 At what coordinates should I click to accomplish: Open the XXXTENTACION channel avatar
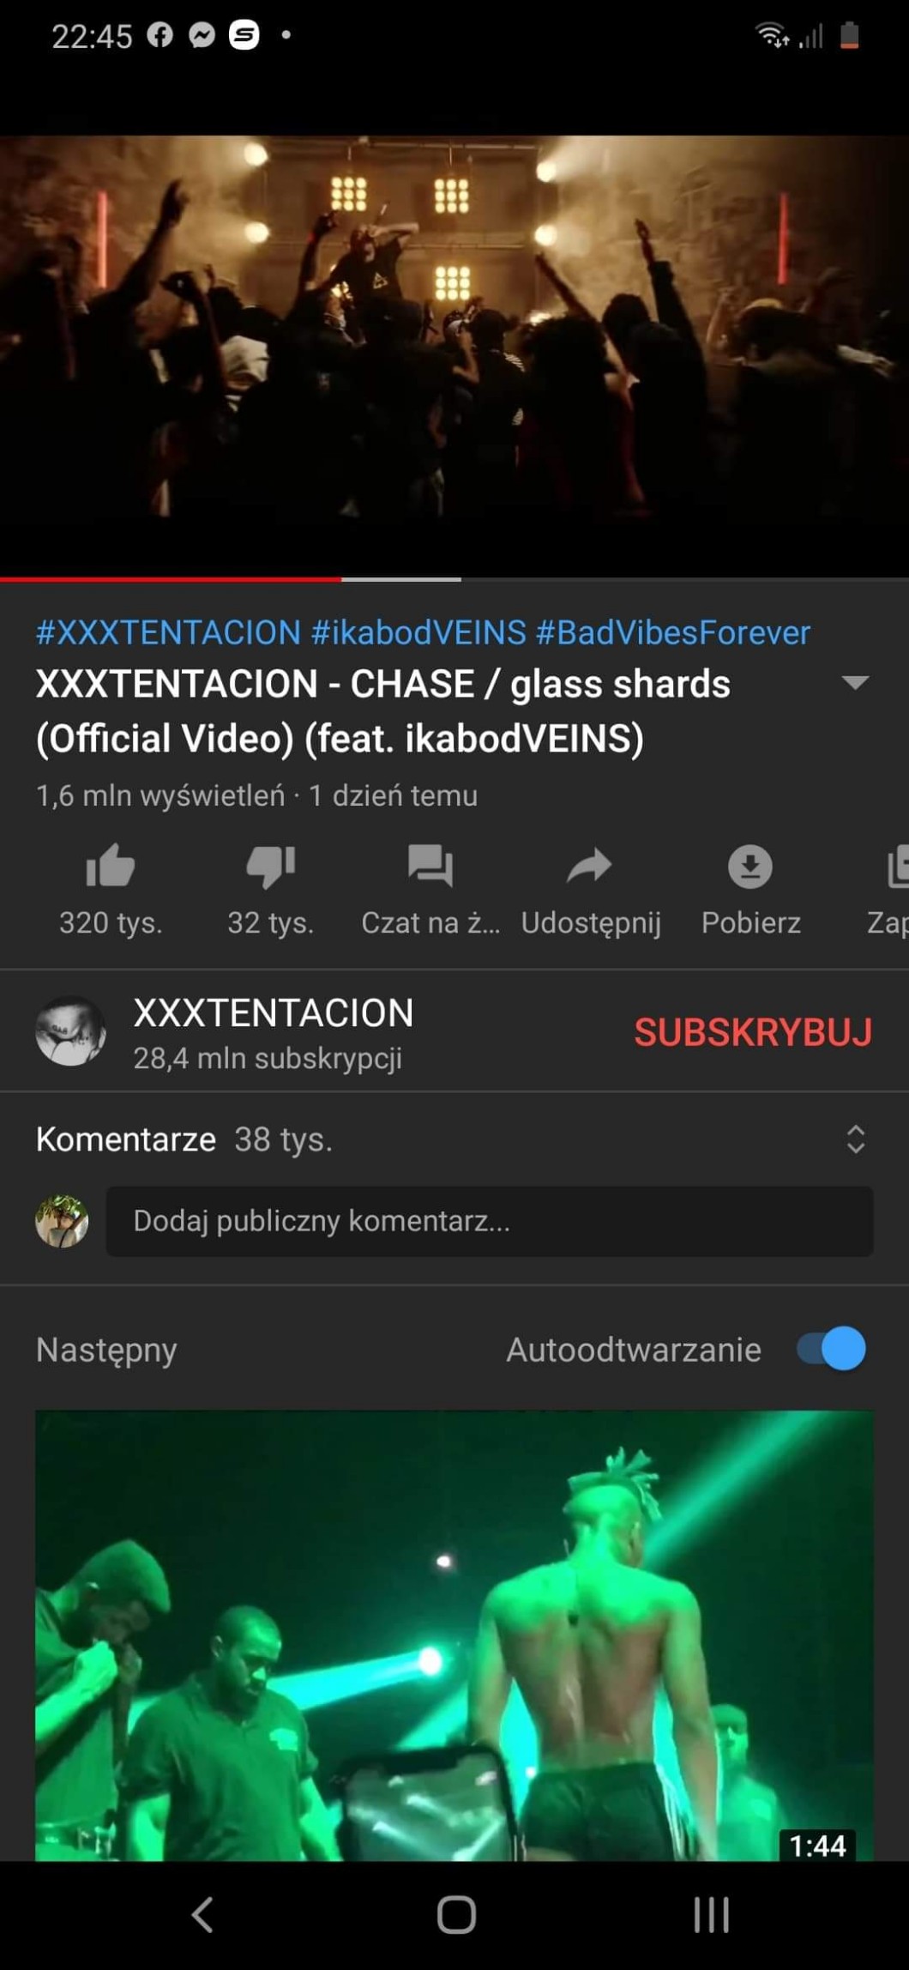pyautogui.click(x=70, y=1030)
